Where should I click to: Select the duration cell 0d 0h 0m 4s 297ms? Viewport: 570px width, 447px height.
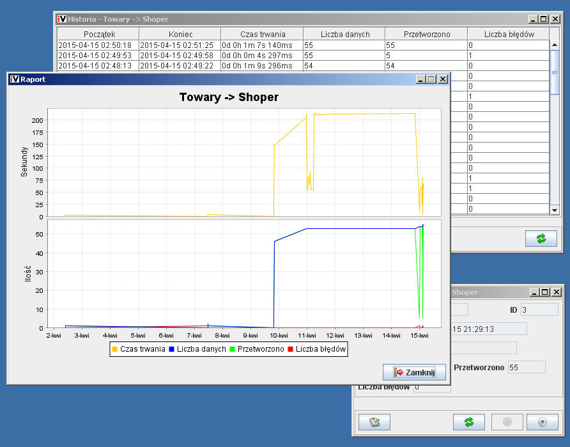(262, 55)
